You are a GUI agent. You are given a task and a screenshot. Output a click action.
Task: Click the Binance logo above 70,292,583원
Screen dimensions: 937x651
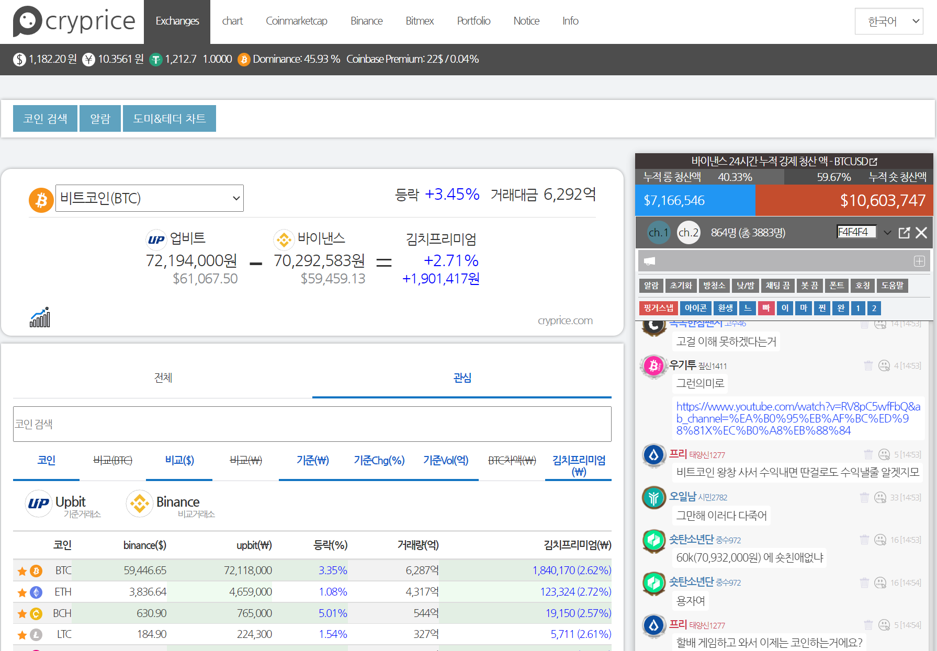click(x=284, y=239)
